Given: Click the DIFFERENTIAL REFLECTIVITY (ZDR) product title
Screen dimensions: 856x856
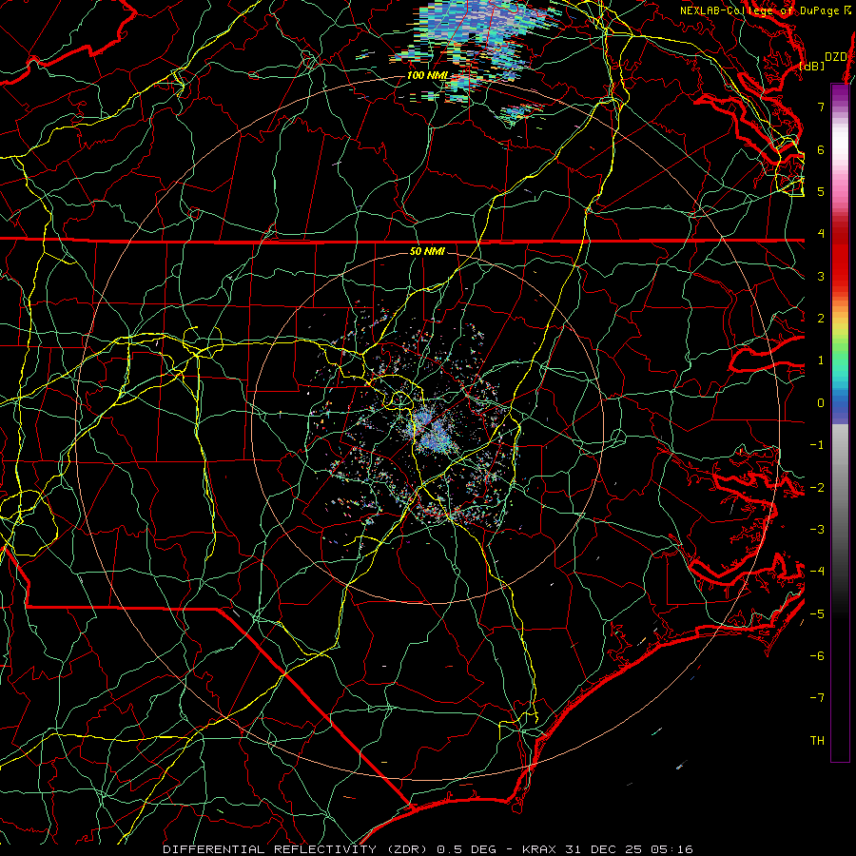Looking at the screenshot, I should (297, 849).
